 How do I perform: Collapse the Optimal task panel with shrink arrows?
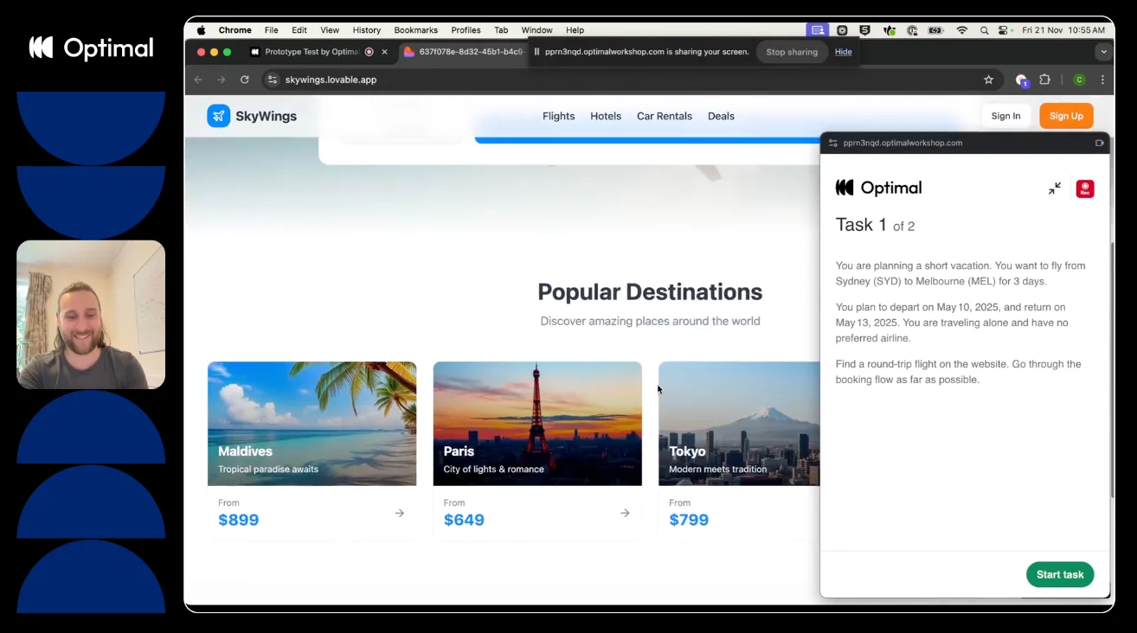point(1054,188)
